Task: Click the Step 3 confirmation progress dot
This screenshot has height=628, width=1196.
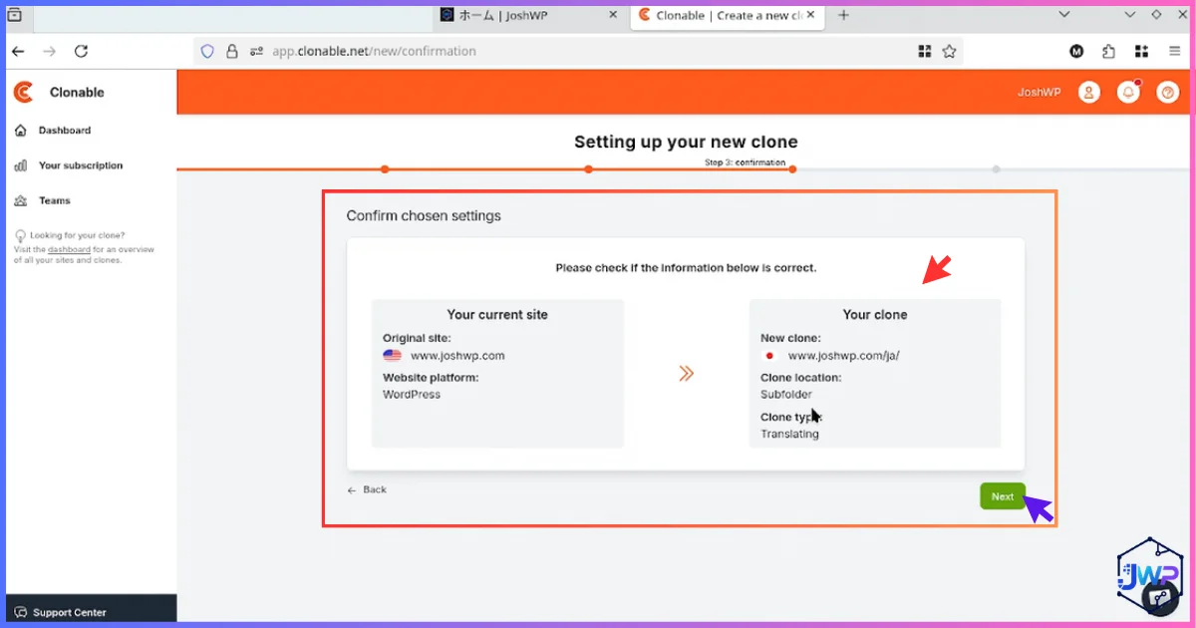Action: pyautogui.click(x=792, y=169)
